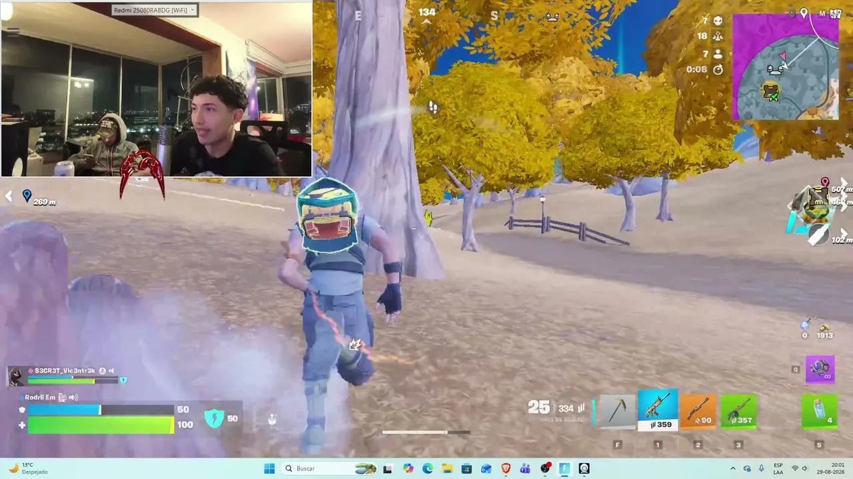The height and width of the screenshot is (479, 853).
Task: Switch the ESP LAA input language
Action: (x=778, y=468)
